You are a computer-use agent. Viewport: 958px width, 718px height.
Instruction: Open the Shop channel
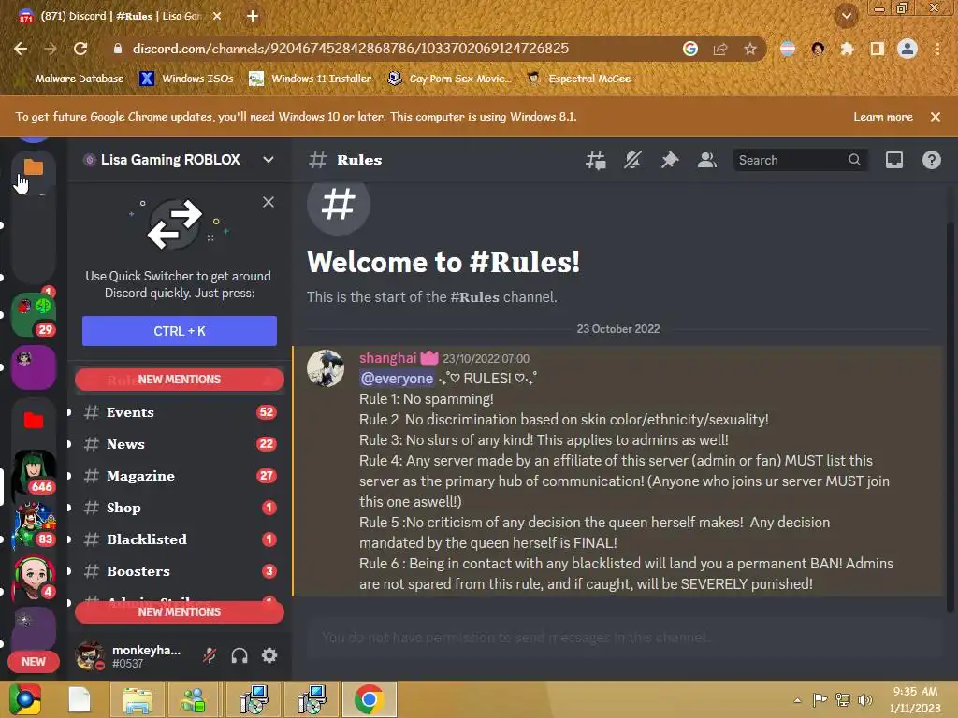click(179, 508)
